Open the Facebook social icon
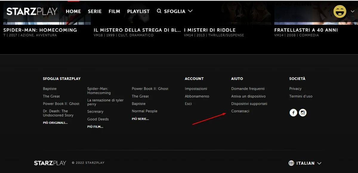358x173 pixels. point(293,113)
